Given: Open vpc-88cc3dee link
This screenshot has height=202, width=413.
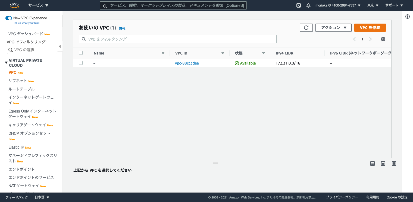Looking at the screenshot, I should 187,63.
